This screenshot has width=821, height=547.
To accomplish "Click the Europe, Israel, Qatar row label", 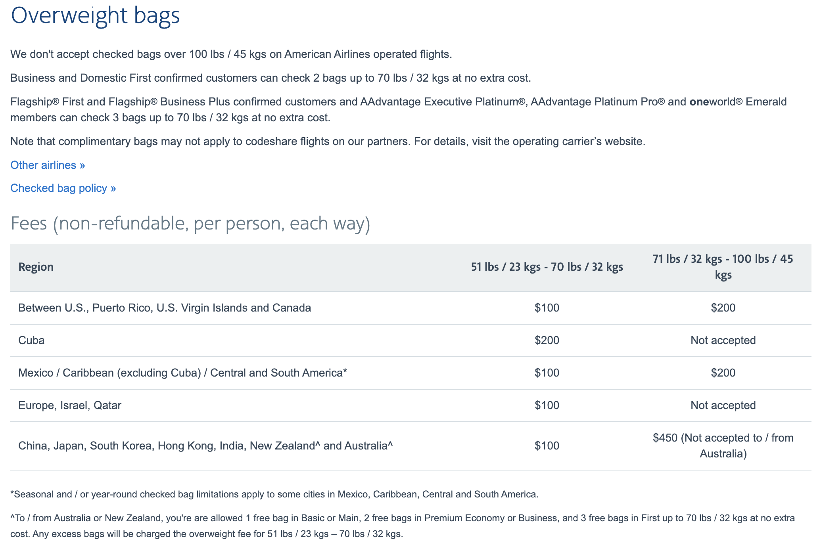I will tap(70, 405).
